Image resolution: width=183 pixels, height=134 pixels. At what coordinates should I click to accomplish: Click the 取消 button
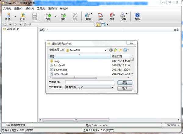click(x=125, y=88)
